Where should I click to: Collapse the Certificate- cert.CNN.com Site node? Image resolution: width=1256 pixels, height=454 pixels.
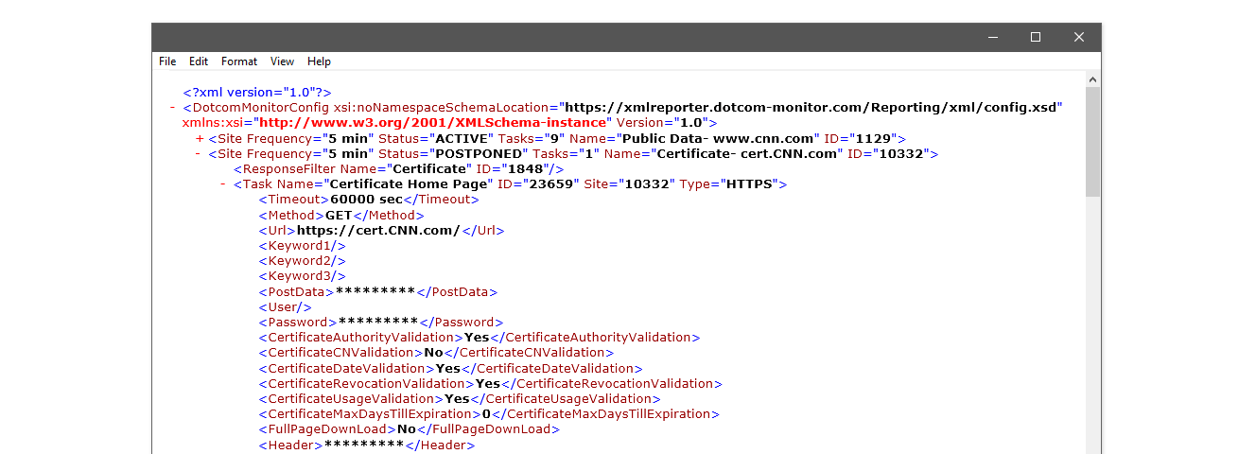199,153
